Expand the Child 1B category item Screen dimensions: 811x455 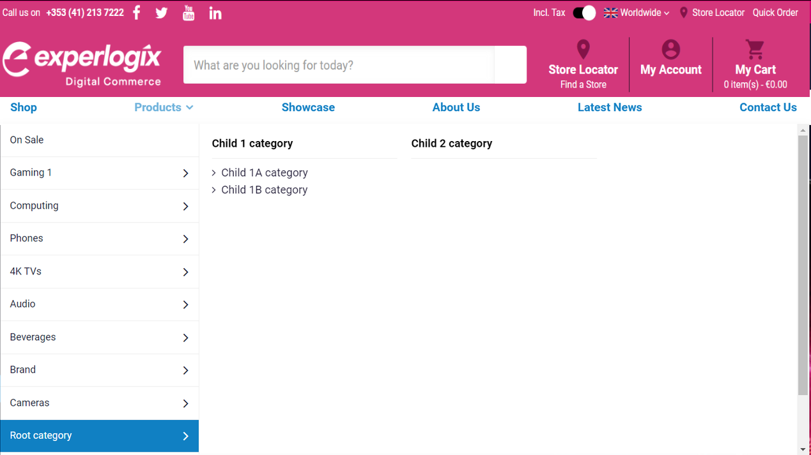tap(264, 190)
